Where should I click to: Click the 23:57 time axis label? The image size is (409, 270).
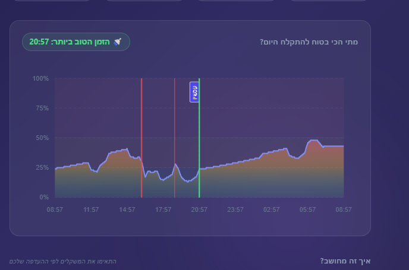tap(235, 209)
